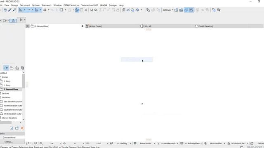Close the 0. Ground Floor tab
The height and width of the screenshot is (148, 264).
tap(82, 26)
